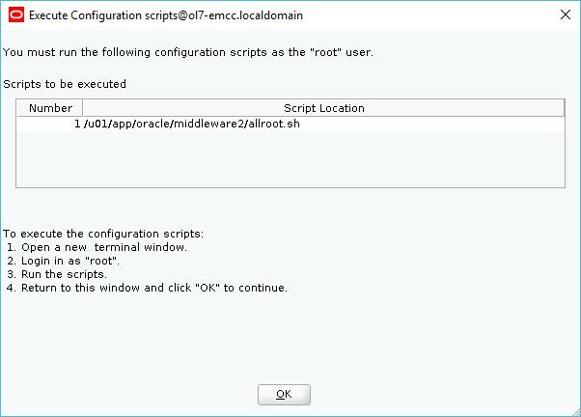581x417 pixels.
Task: Click the Execute Configuration scripts title text
Action: [x=166, y=15]
